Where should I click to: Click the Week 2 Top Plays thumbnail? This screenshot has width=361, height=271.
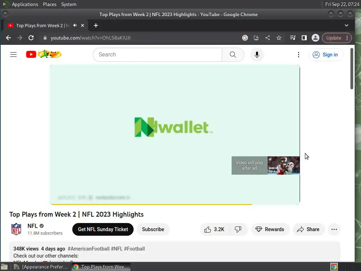click(283, 165)
